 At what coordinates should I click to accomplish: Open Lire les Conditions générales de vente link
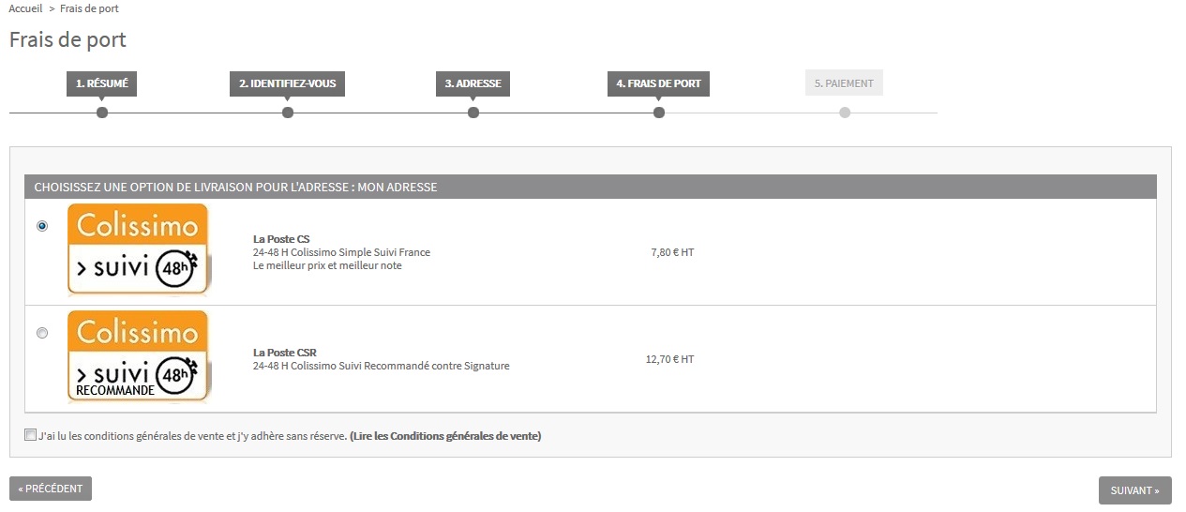pos(445,436)
